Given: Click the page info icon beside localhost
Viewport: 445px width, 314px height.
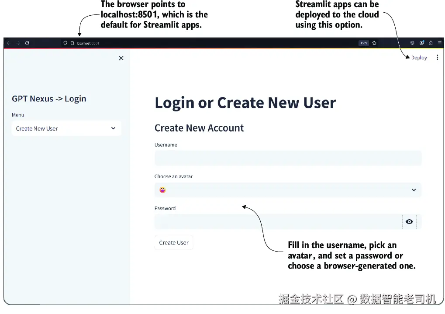Looking at the screenshot, I should click(72, 43).
